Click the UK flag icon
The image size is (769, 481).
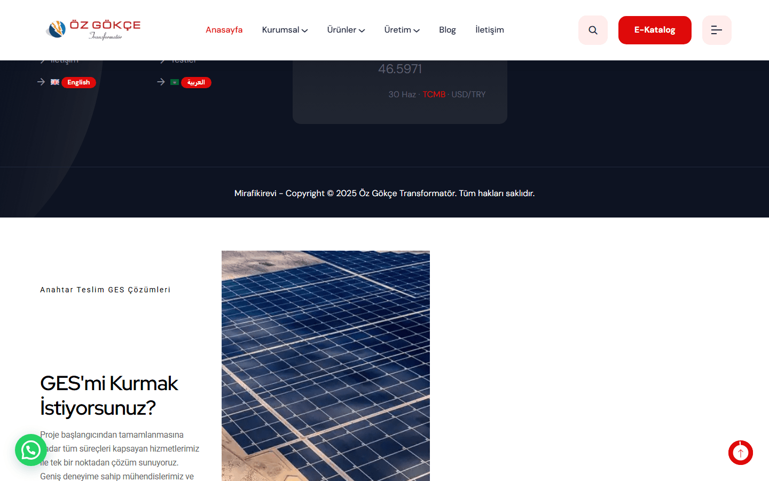(x=55, y=82)
